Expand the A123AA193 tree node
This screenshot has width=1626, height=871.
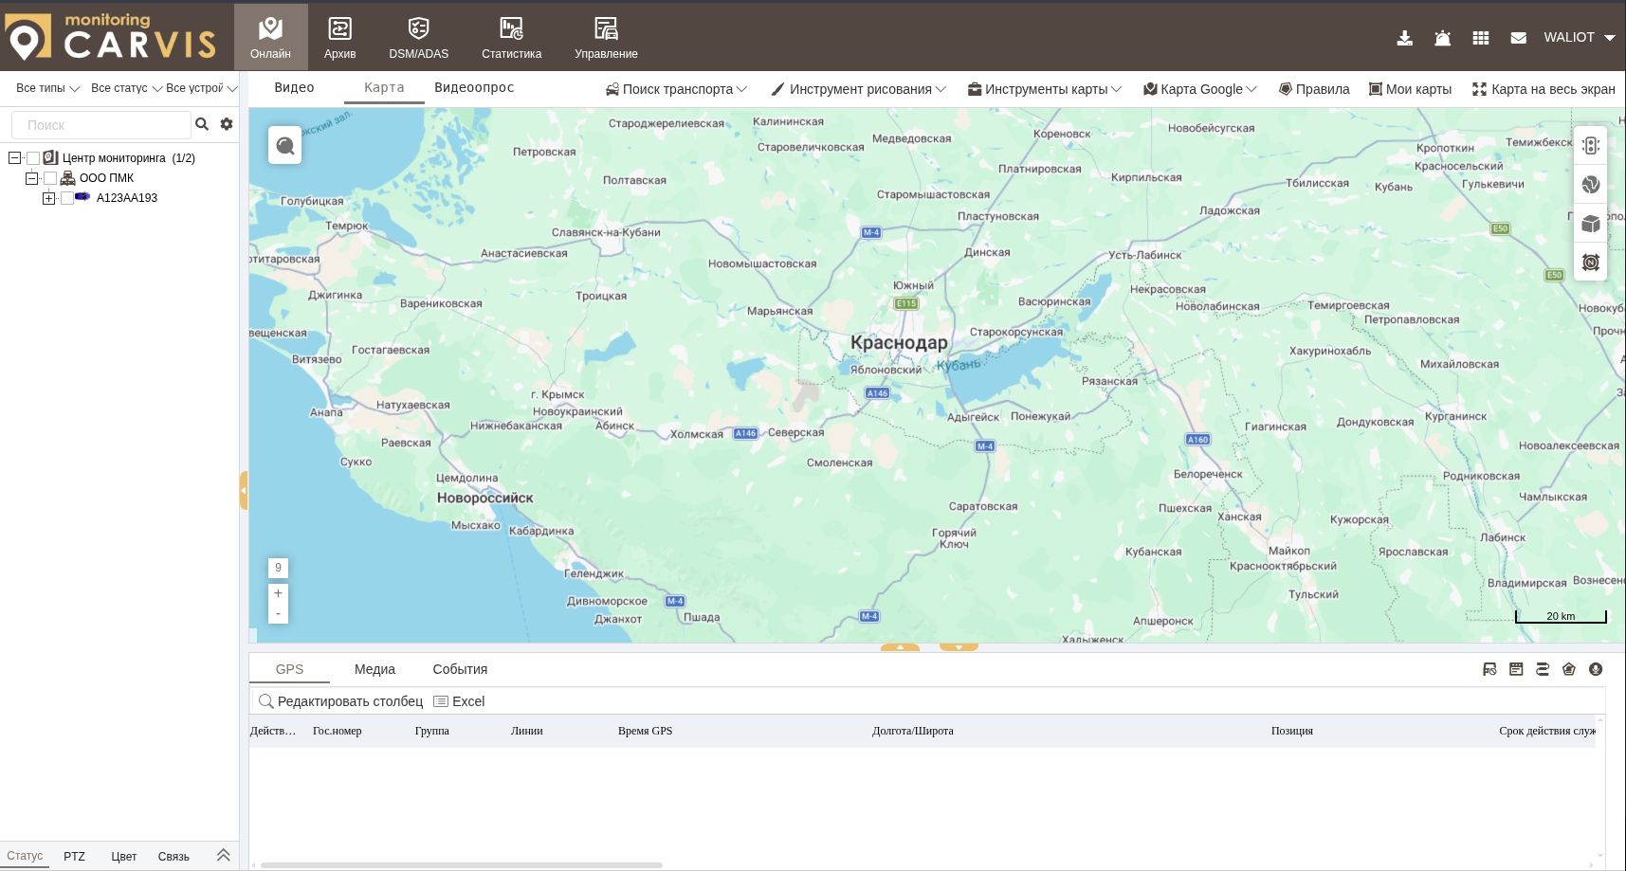tap(48, 198)
